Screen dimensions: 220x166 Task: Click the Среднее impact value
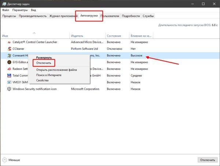coord(136,76)
